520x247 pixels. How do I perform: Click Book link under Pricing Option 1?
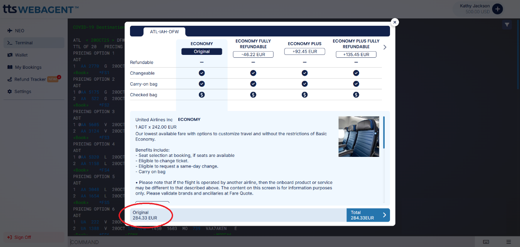point(80,73)
